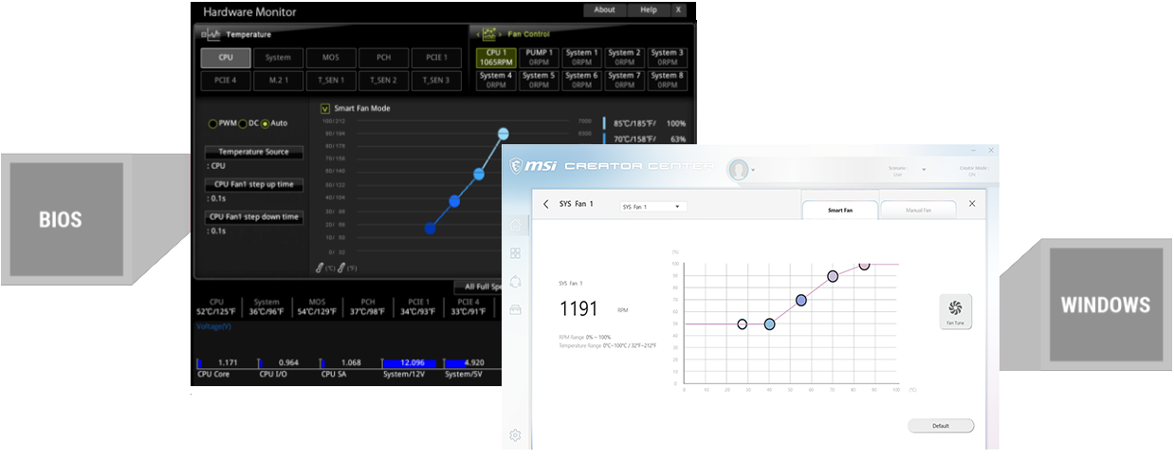
Task: Select Creator Center curve point at 55°C
Action: [x=801, y=300]
